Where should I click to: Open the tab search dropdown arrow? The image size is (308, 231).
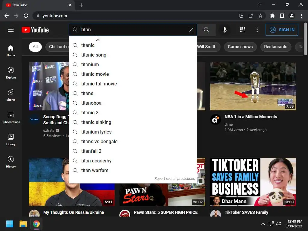pos(260,4)
